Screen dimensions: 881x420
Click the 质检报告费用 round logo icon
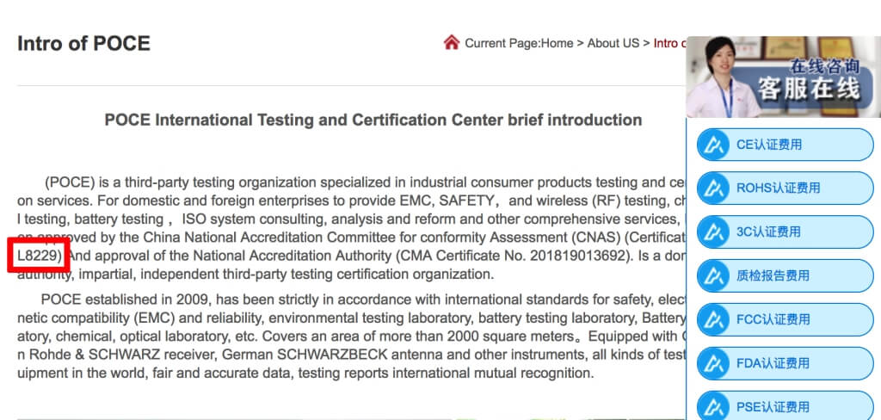click(x=713, y=275)
